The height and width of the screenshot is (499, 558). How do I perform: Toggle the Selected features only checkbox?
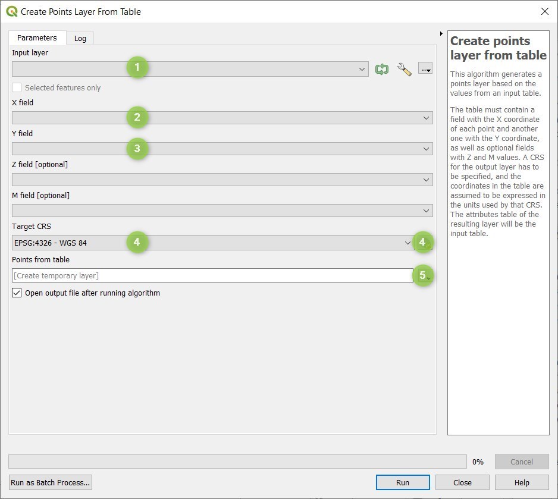[17, 87]
